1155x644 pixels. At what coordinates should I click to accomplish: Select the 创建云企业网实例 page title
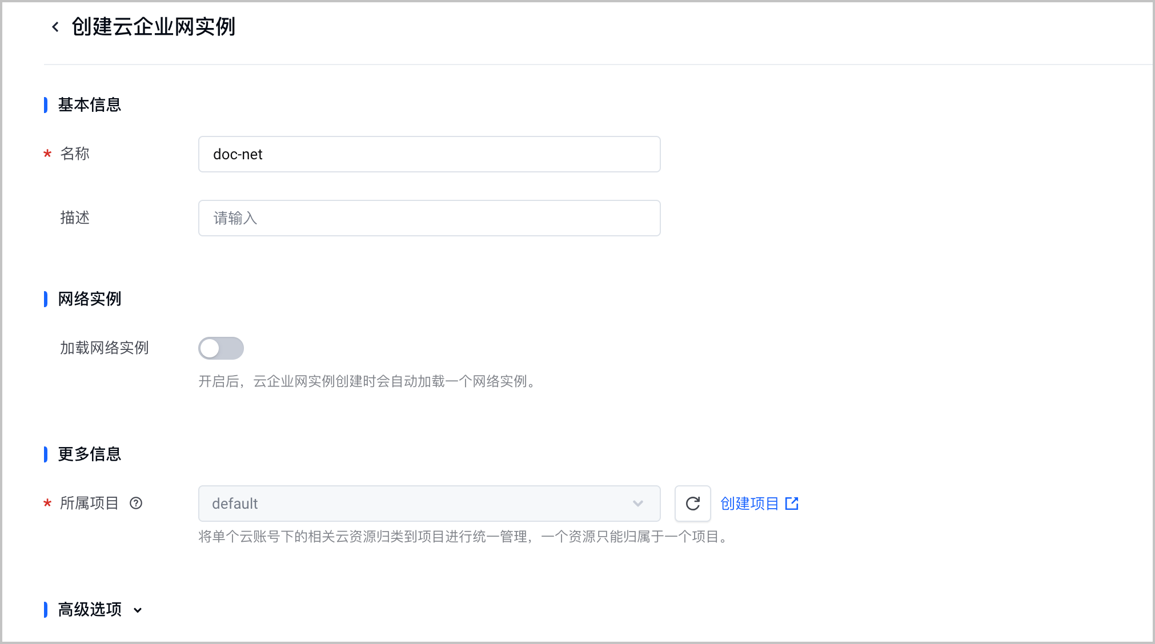click(x=153, y=27)
